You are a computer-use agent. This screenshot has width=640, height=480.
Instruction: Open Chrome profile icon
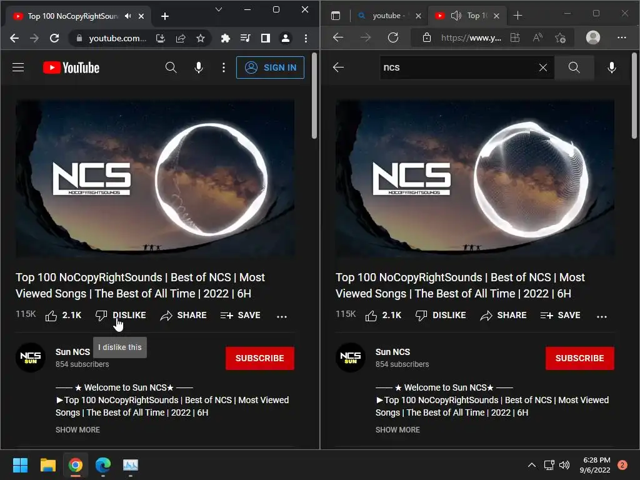[x=285, y=38]
